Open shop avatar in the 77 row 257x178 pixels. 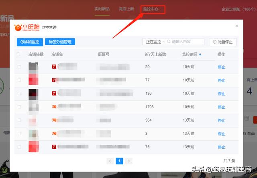[x=33, y=80]
